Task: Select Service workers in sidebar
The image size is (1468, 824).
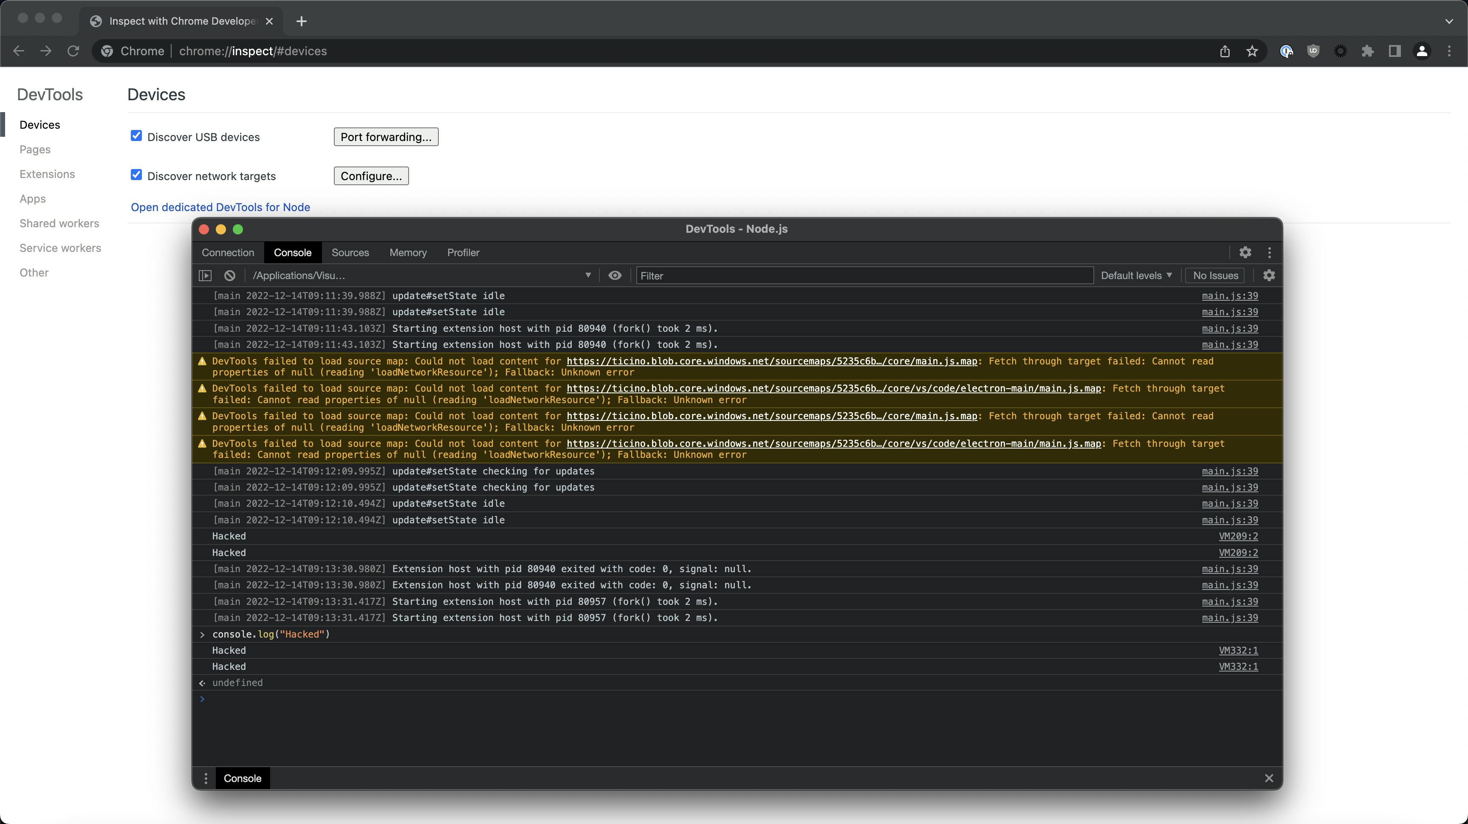Action: point(60,248)
